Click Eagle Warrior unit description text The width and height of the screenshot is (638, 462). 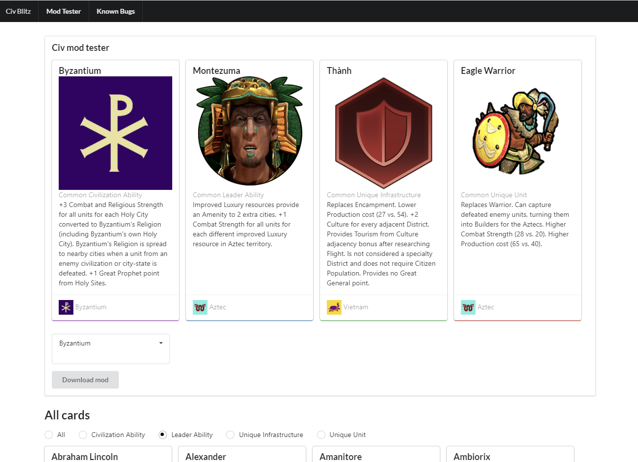(x=515, y=224)
